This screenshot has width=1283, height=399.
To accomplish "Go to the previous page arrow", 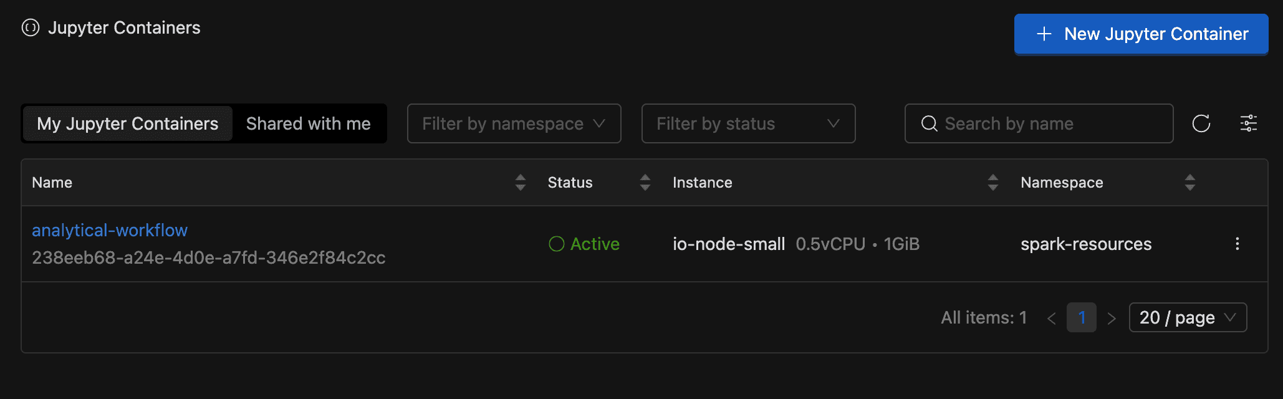I will [1051, 319].
